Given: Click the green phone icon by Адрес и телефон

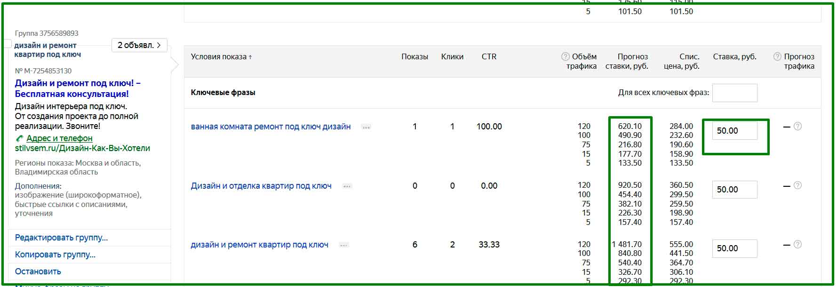Looking at the screenshot, I should point(19,138).
